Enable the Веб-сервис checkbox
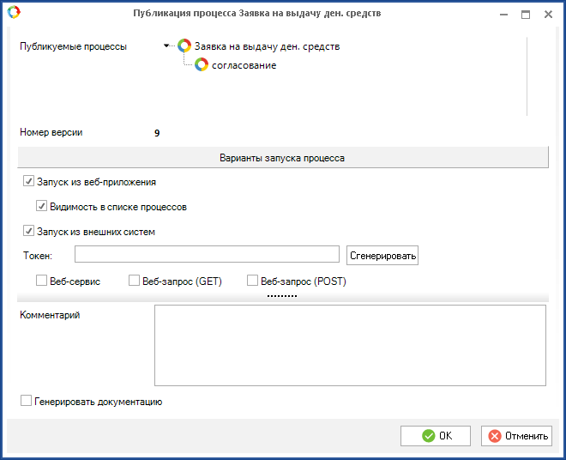The width and height of the screenshot is (566, 460). click(x=41, y=281)
